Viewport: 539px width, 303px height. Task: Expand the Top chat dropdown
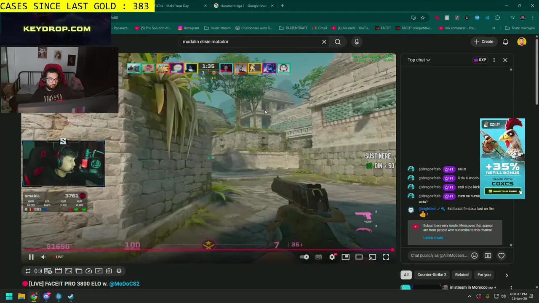[419, 60]
